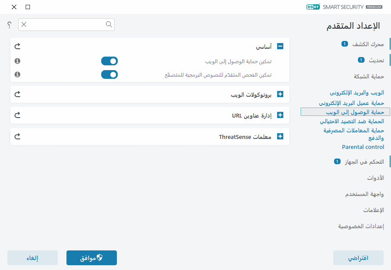Screen dimensions: 391x270
Task: Disable the تمكين حماية الوصول إلى الويب toggle
Action: [109, 61]
